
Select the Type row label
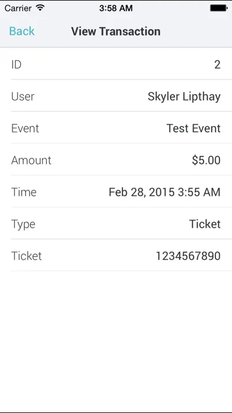(x=24, y=224)
